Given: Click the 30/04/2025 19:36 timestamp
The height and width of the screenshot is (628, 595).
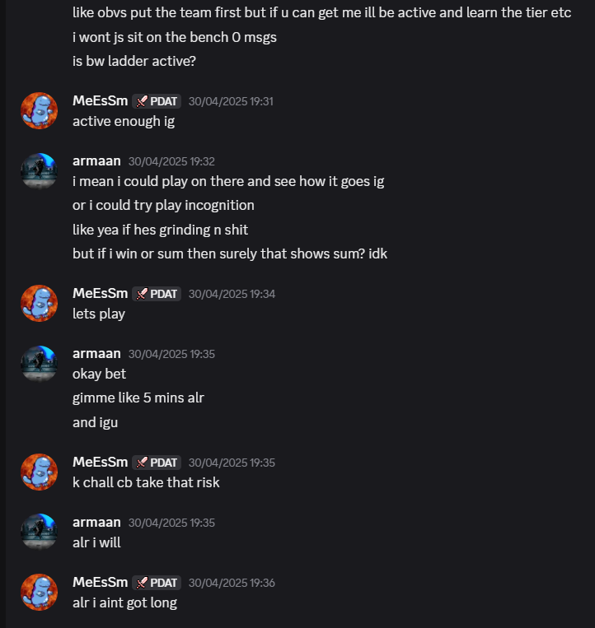Looking at the screenshot, I should [x=232, y=583].
